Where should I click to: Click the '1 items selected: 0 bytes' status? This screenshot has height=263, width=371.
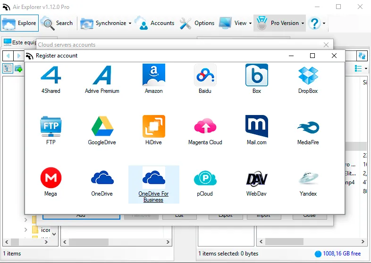tap(228, 254)
